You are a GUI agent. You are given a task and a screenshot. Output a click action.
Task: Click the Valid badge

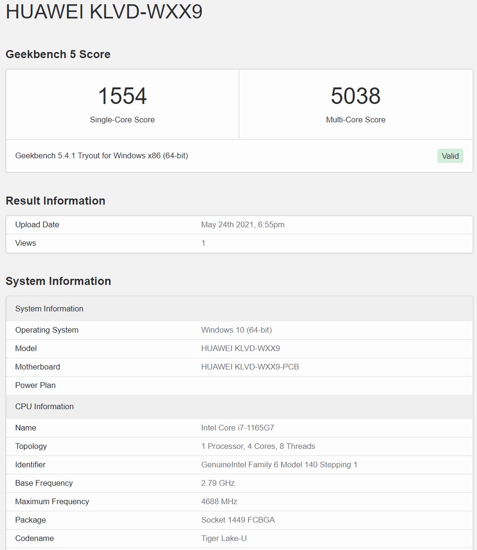(450, 156)
